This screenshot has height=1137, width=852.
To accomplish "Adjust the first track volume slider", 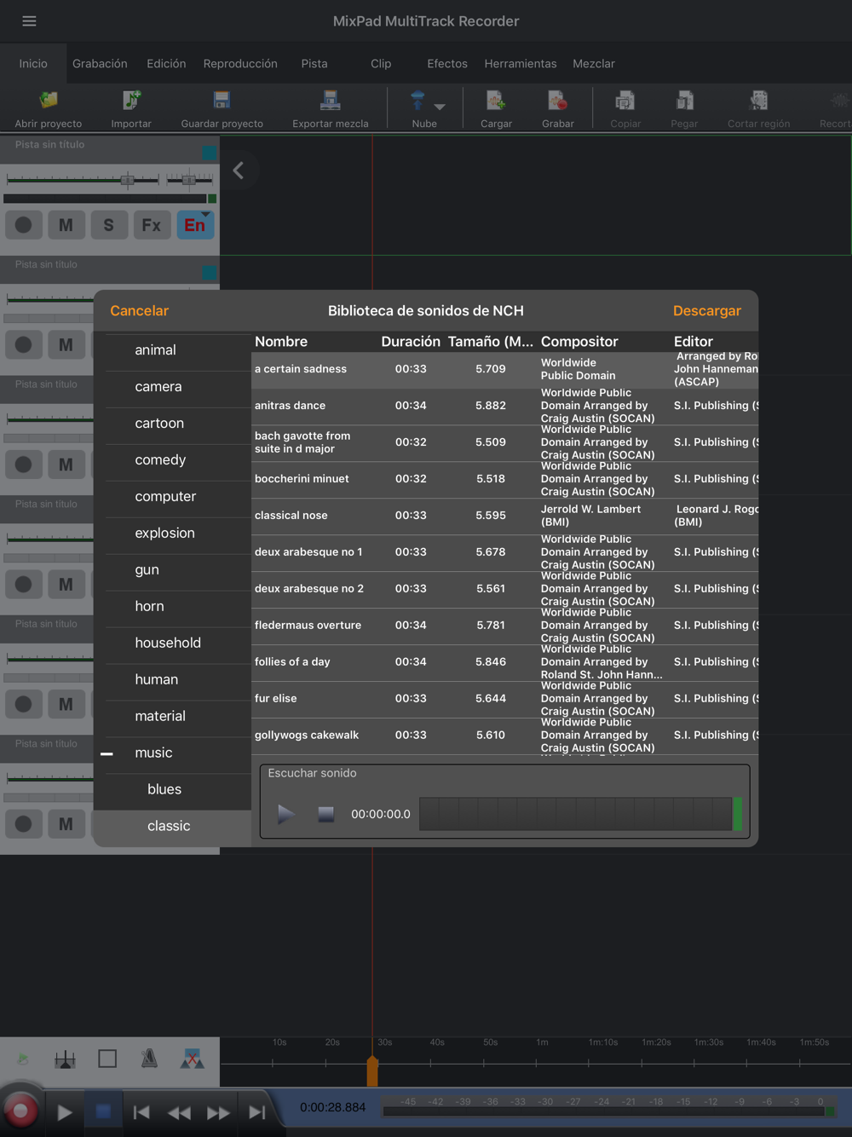I will click(x=127, y=180).
